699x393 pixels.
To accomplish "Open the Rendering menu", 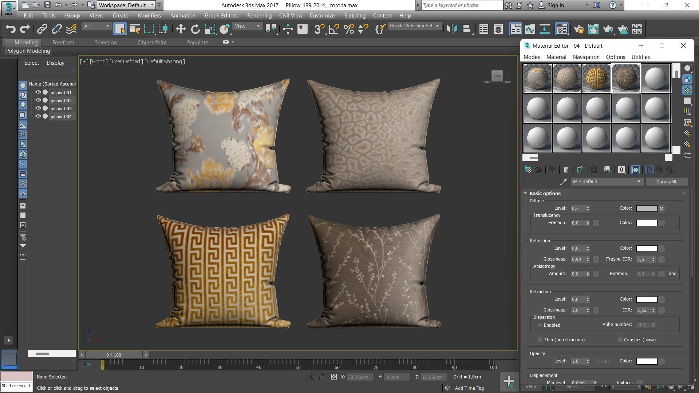I will (x=259, y=16).
